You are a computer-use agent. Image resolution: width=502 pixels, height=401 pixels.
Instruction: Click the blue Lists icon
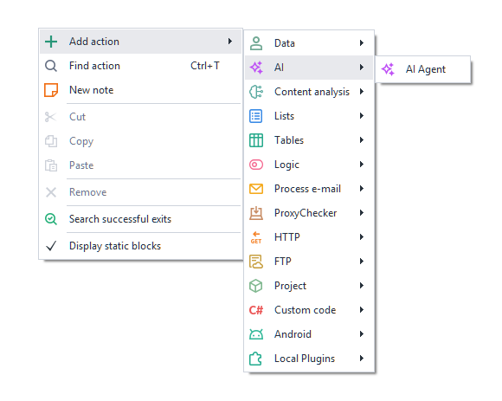coord(256,116)
